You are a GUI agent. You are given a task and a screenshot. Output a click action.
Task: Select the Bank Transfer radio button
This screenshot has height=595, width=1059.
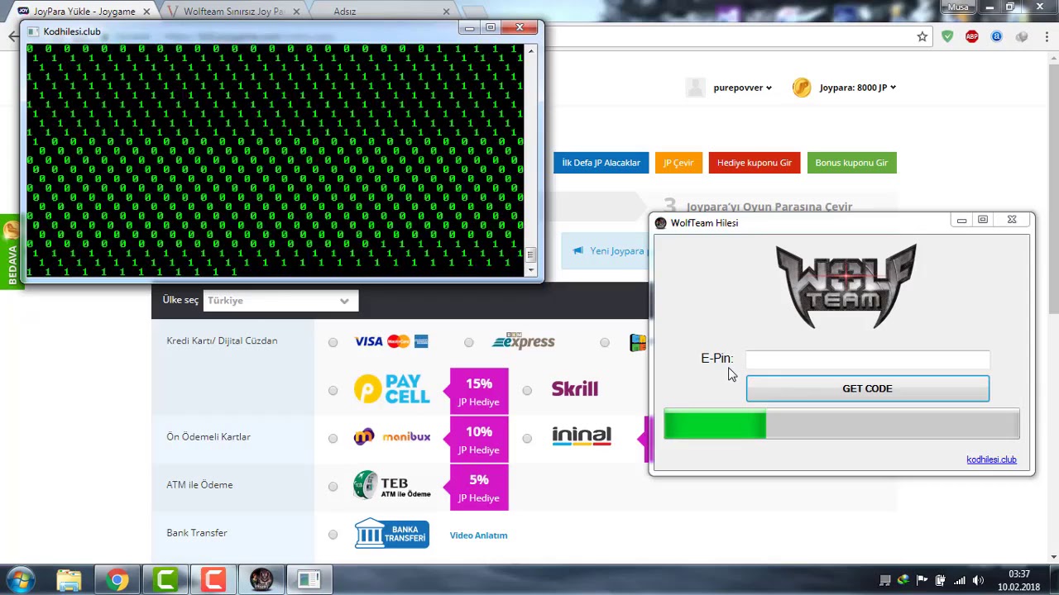tap(333, 535)
